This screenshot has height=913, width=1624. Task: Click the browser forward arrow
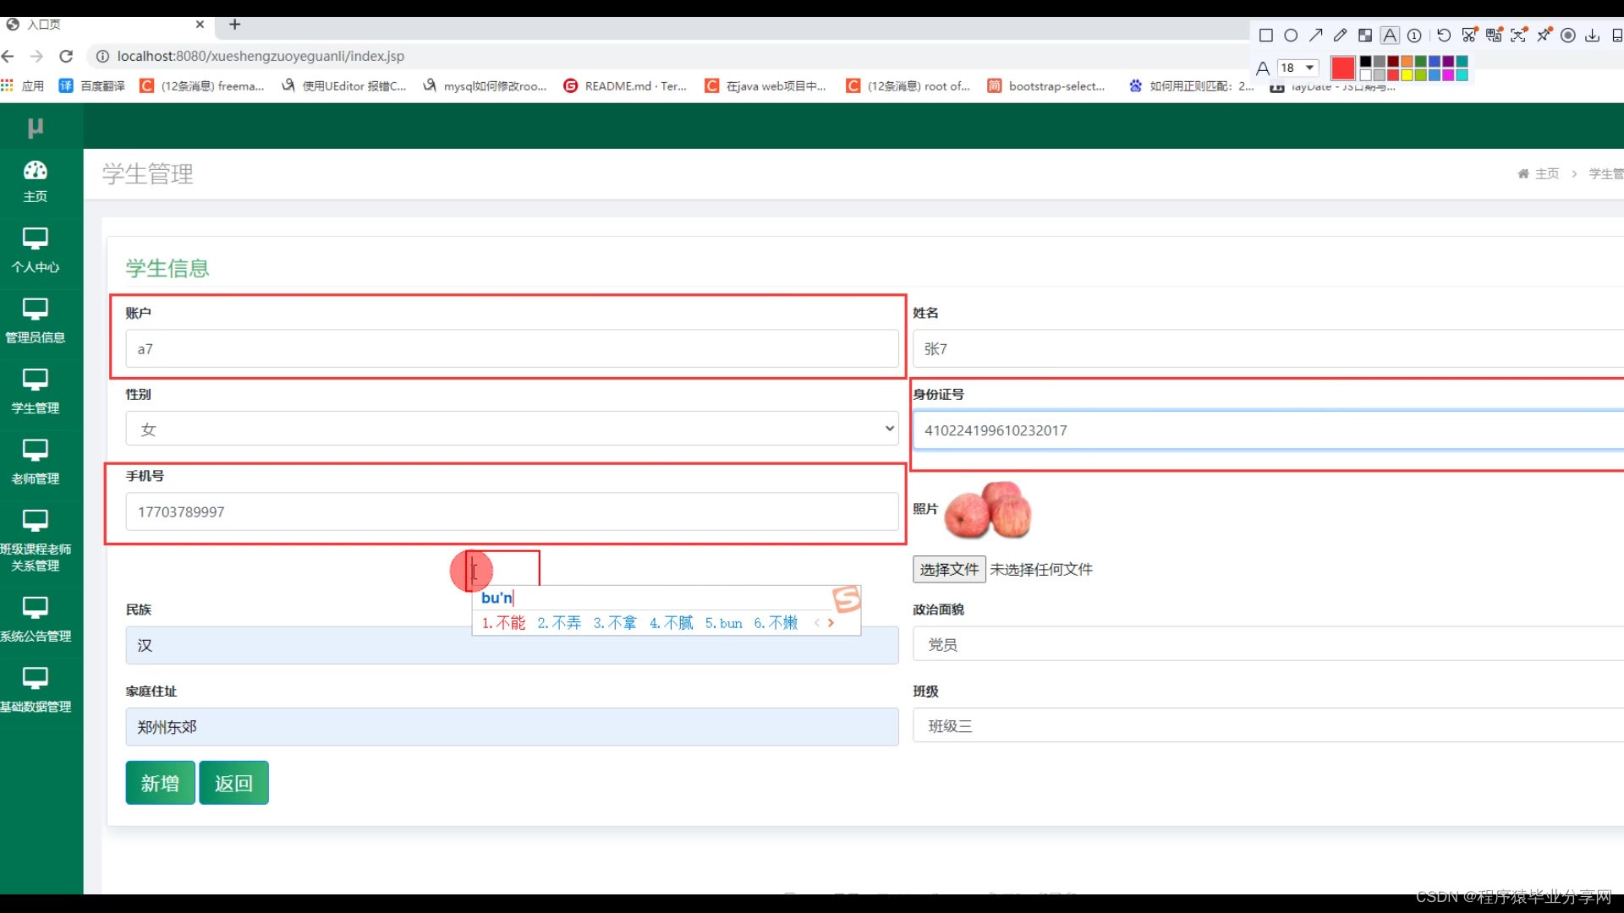[36, 56]
